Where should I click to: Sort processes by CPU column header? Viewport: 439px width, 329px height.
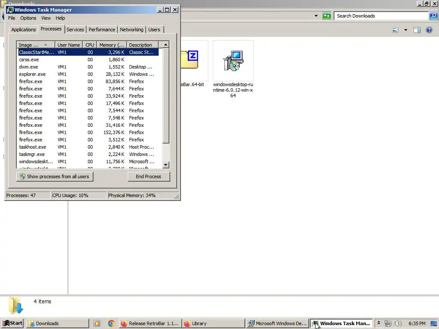(90, 45)
